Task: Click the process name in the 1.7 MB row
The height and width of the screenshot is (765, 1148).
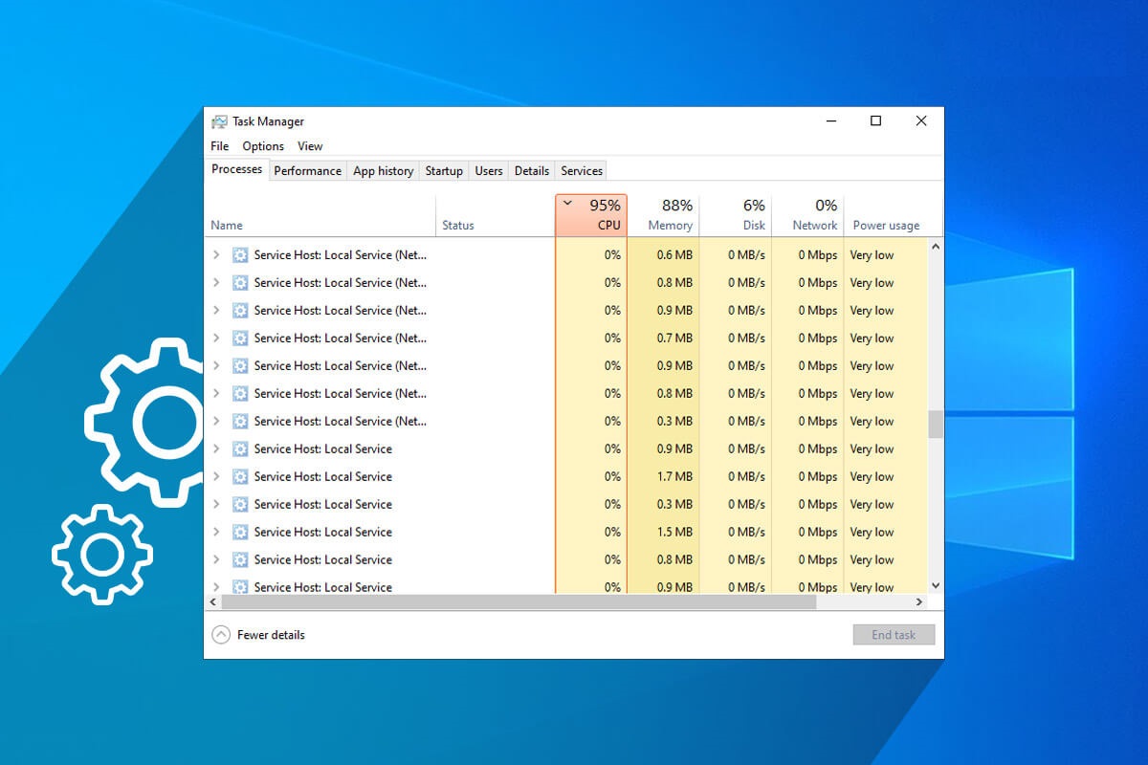Action: tap(323, 476)
